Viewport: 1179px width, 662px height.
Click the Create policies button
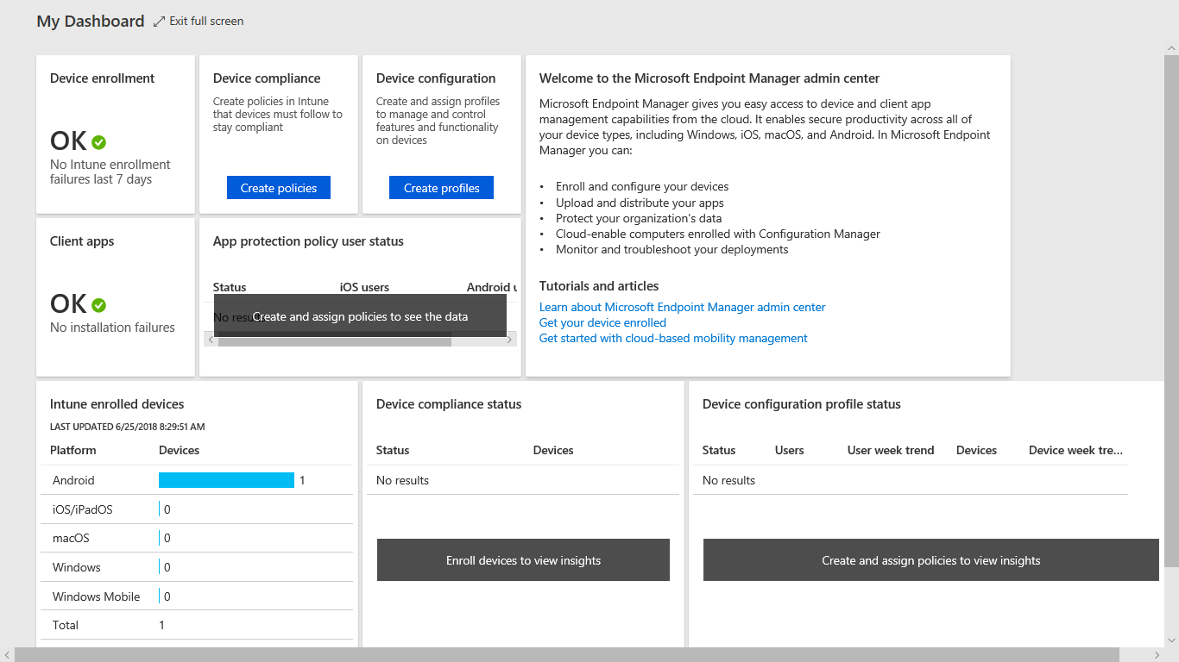pyautogui.click(x=278, y=187)
